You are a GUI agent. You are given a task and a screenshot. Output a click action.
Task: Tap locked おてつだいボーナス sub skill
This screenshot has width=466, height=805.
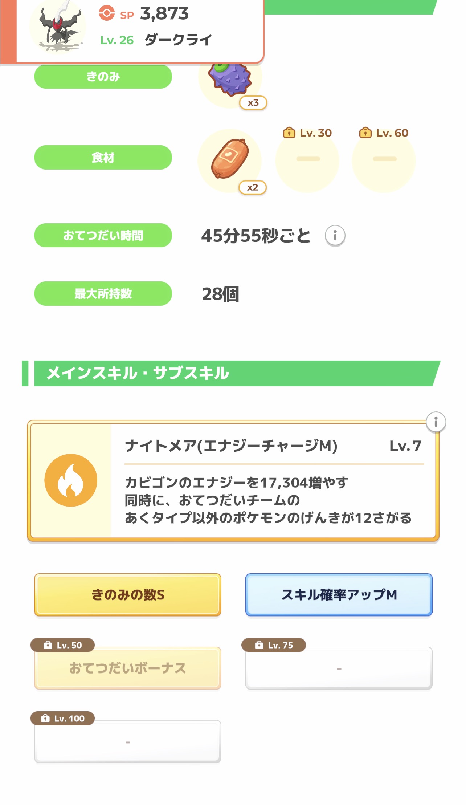click(x=128, y=668)
